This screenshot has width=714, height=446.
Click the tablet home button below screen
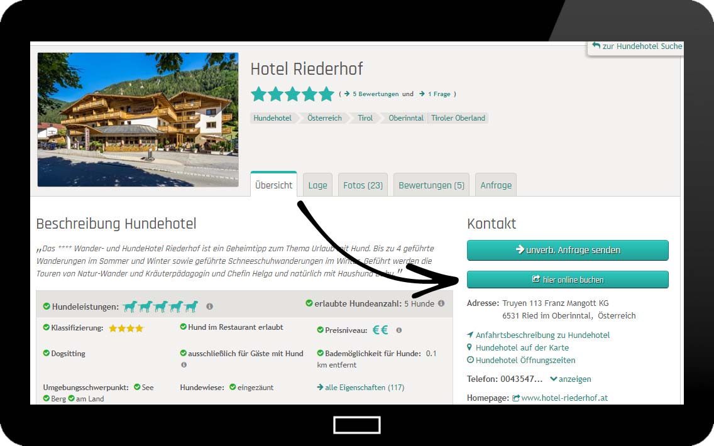356,425
